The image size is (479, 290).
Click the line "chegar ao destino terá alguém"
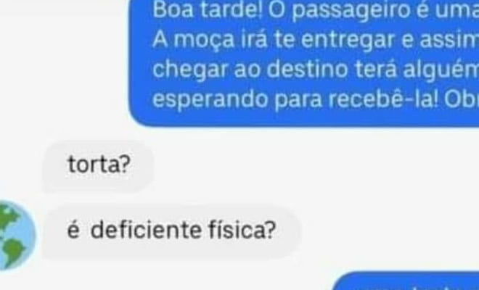pyautogui.click(x=316, y=70)
